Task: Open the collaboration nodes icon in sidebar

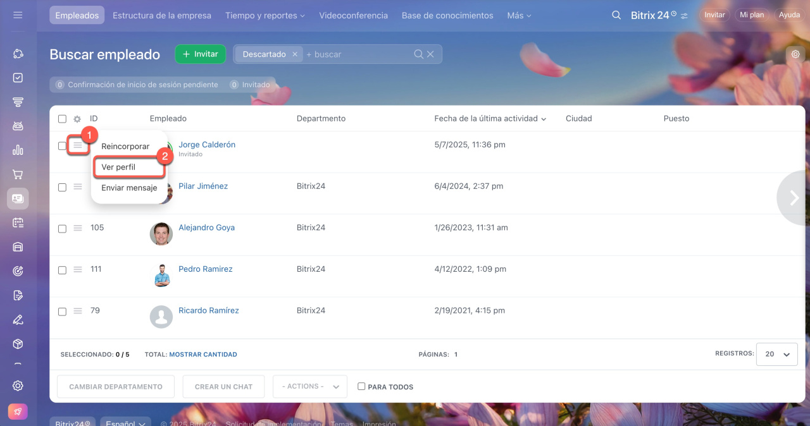Action: [x=18, y=54]
